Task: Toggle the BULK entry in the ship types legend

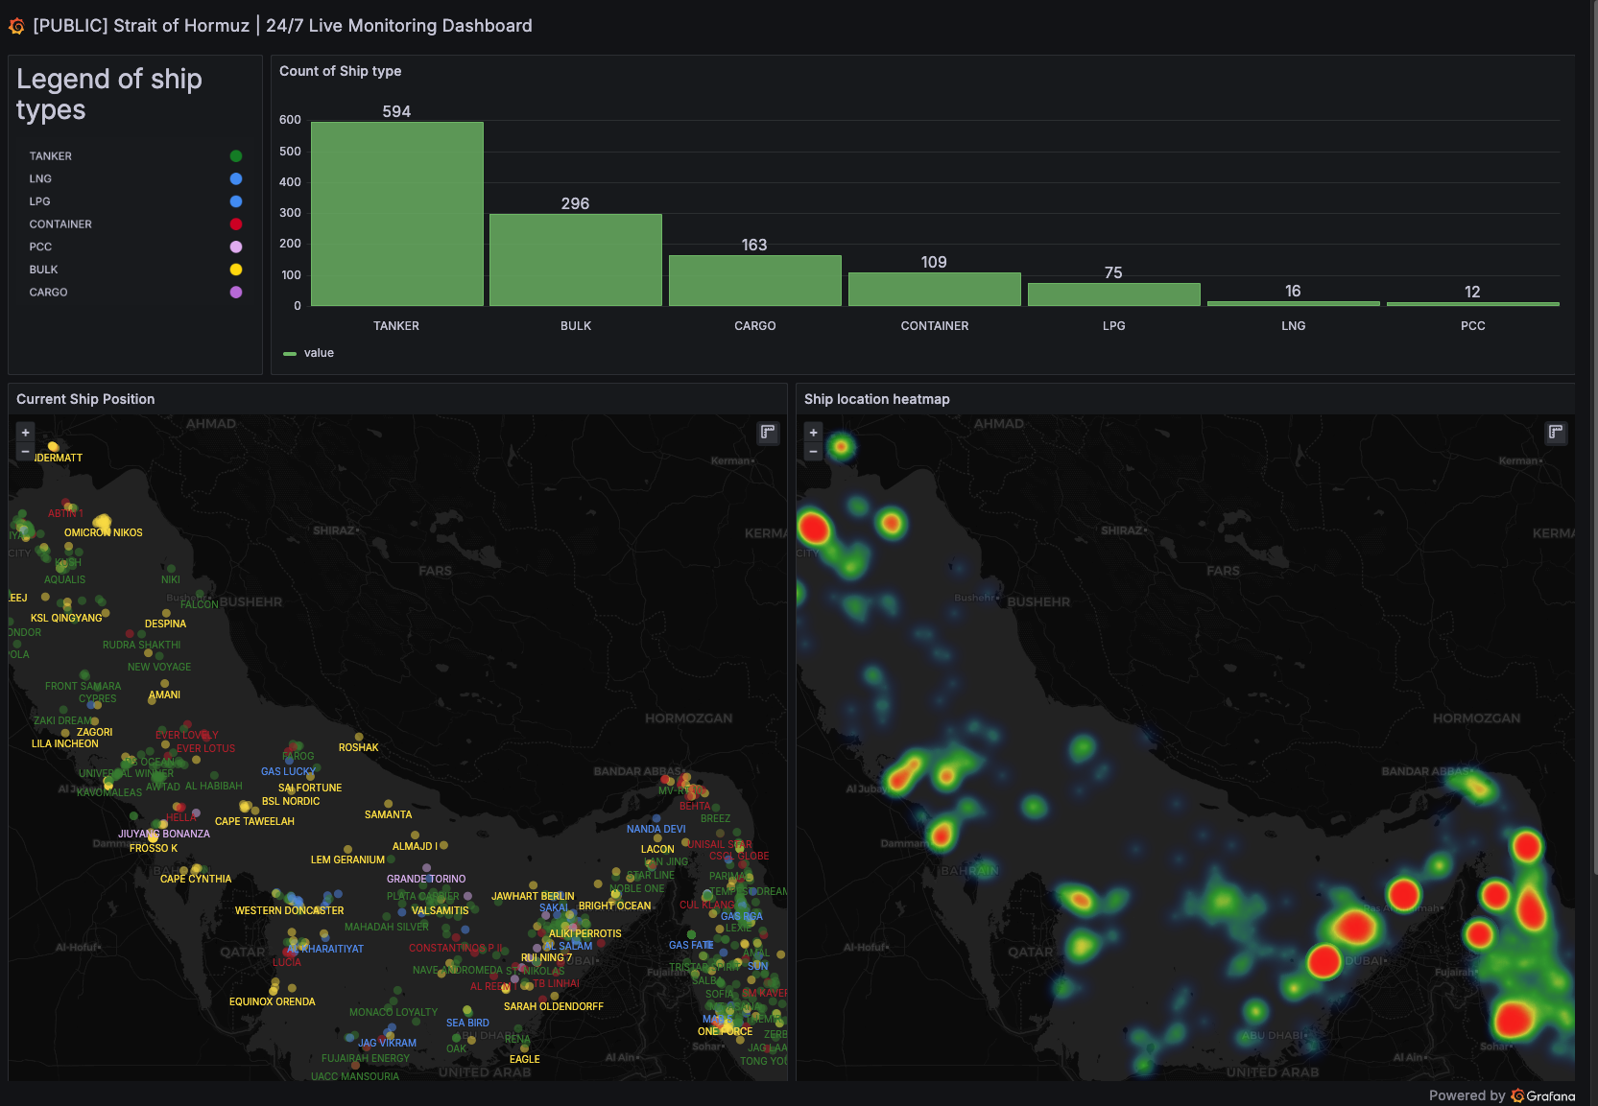Action: [43, 270]
